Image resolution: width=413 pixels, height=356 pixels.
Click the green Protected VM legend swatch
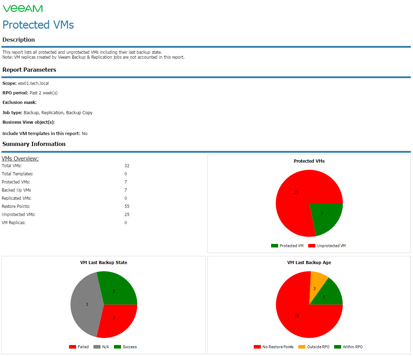pos(275,246)
